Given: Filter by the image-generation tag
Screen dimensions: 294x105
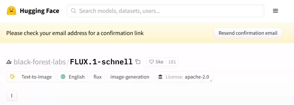Looking at the screenshot, I should (130, 77).
